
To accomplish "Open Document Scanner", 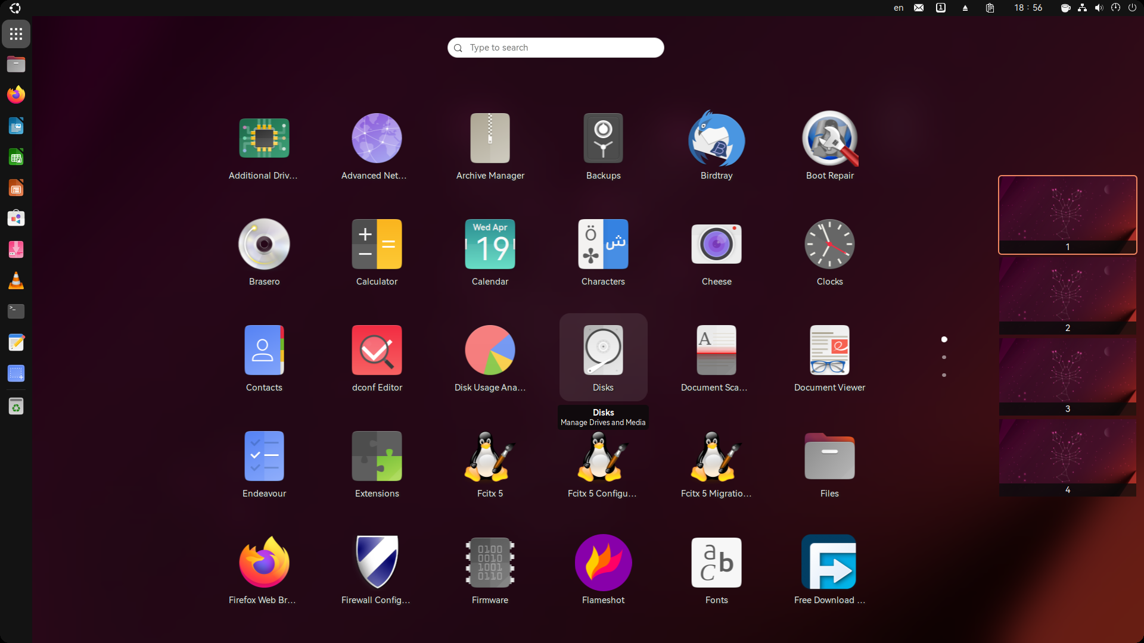I will [716, 358].
